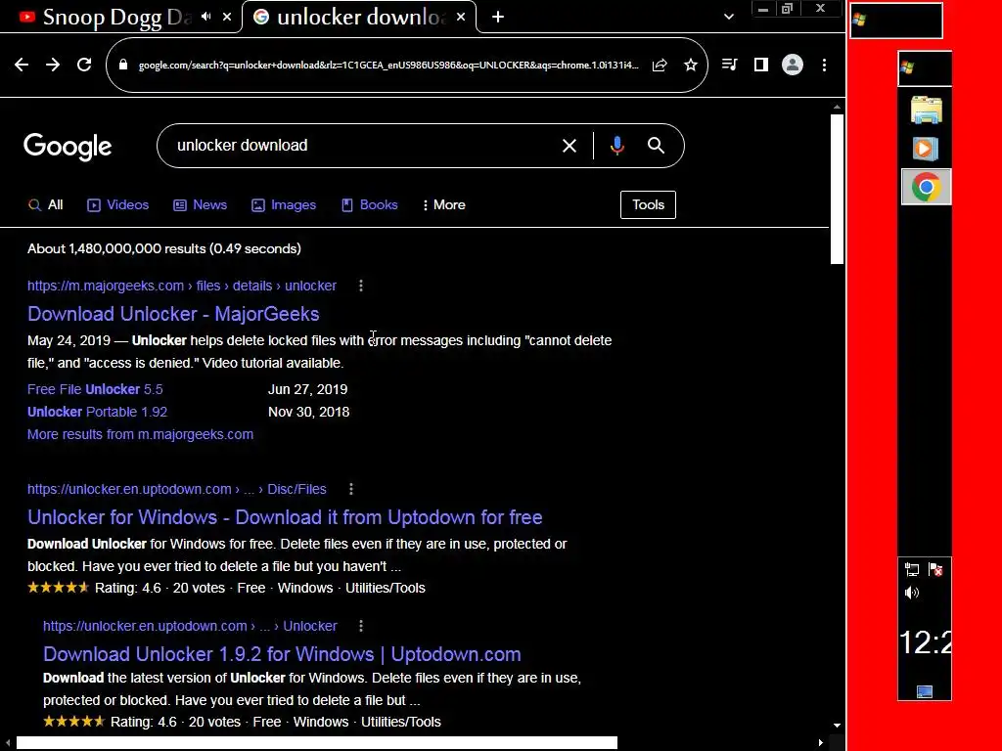Open Download Unlocker 1.9.2 for Windows link

click(x=282, y=654)
